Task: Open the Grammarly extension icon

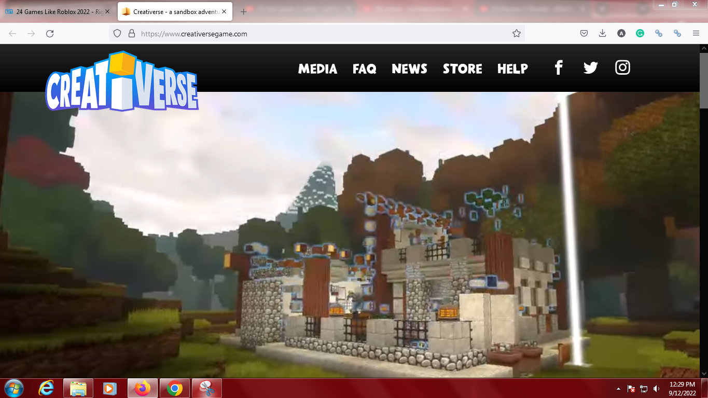Action: click(x=640, y=34)
